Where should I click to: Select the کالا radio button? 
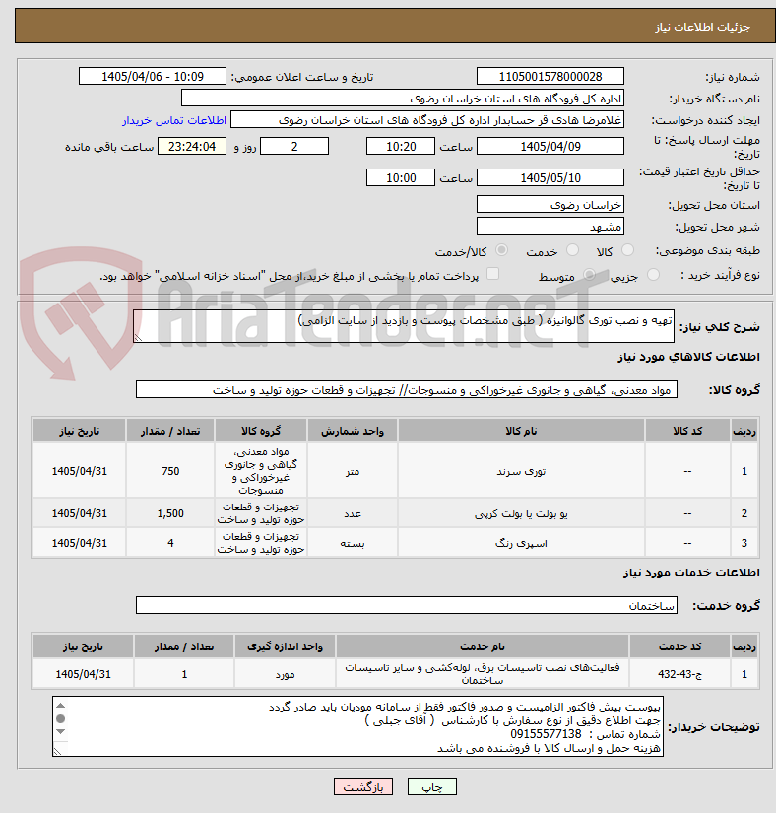[x=627, y=250]
